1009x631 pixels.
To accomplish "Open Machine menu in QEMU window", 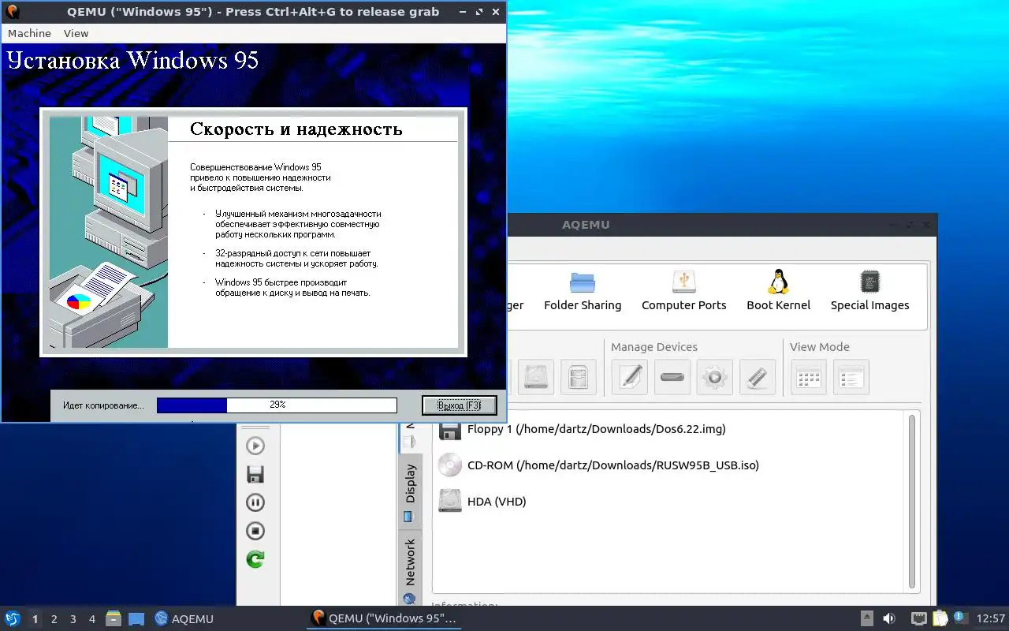I will (29, 33).
